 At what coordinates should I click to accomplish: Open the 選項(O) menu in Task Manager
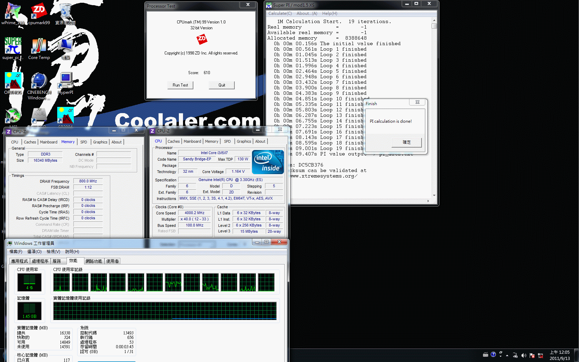coord(34,252)
